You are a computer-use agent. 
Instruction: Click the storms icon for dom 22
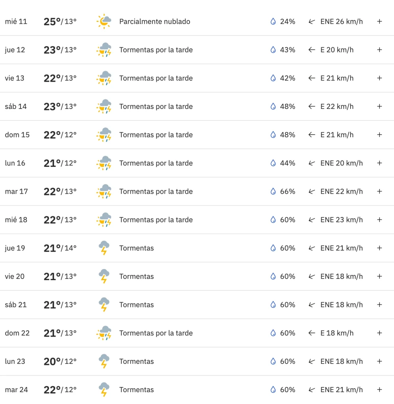point(104,333)
